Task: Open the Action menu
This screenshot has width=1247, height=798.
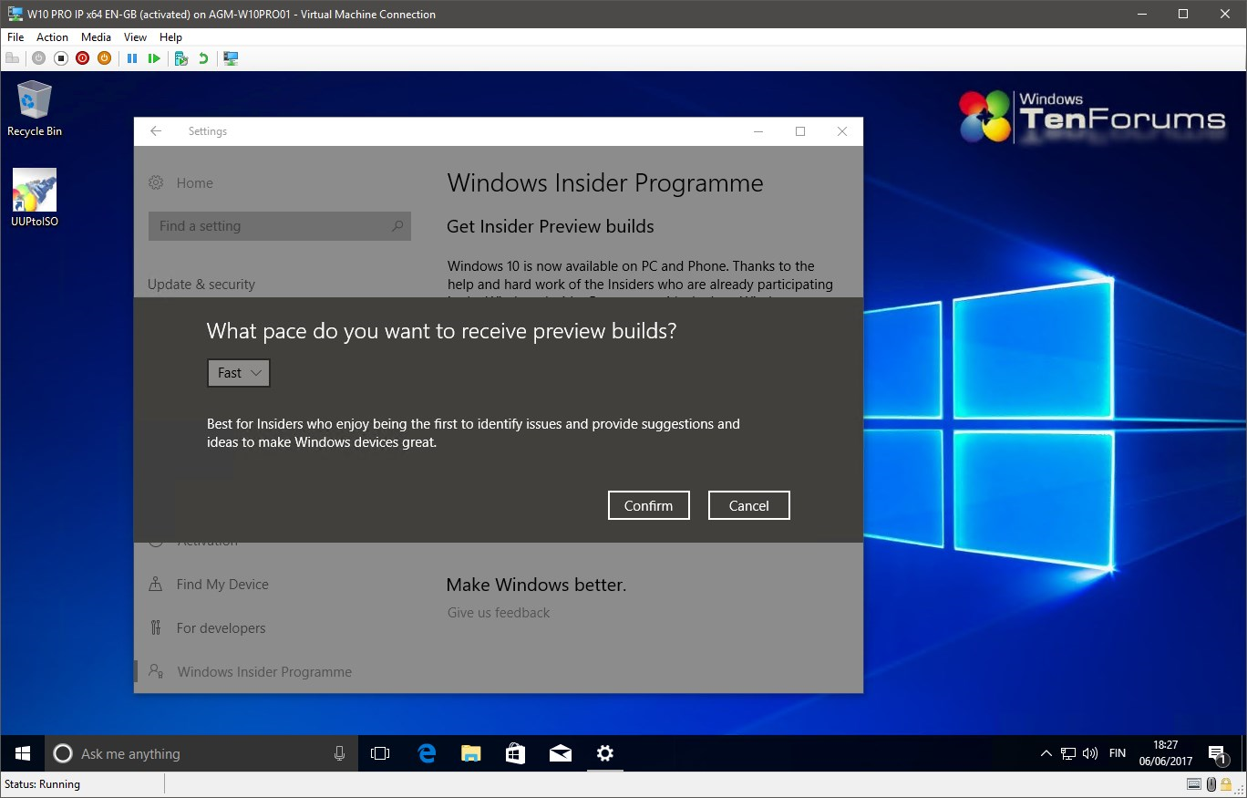Action: (x=52, y=37)
